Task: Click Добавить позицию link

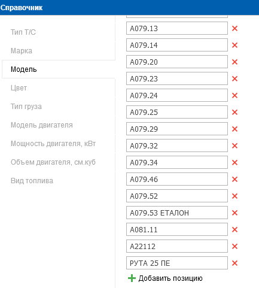Action: (x=170, y=278)
